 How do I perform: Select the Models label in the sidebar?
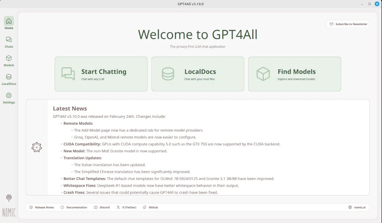(x=9, y=65)
